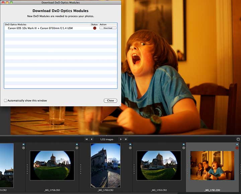241x194 pixels.
Task: Click the 'Status' column header
Action: [94, 24]
